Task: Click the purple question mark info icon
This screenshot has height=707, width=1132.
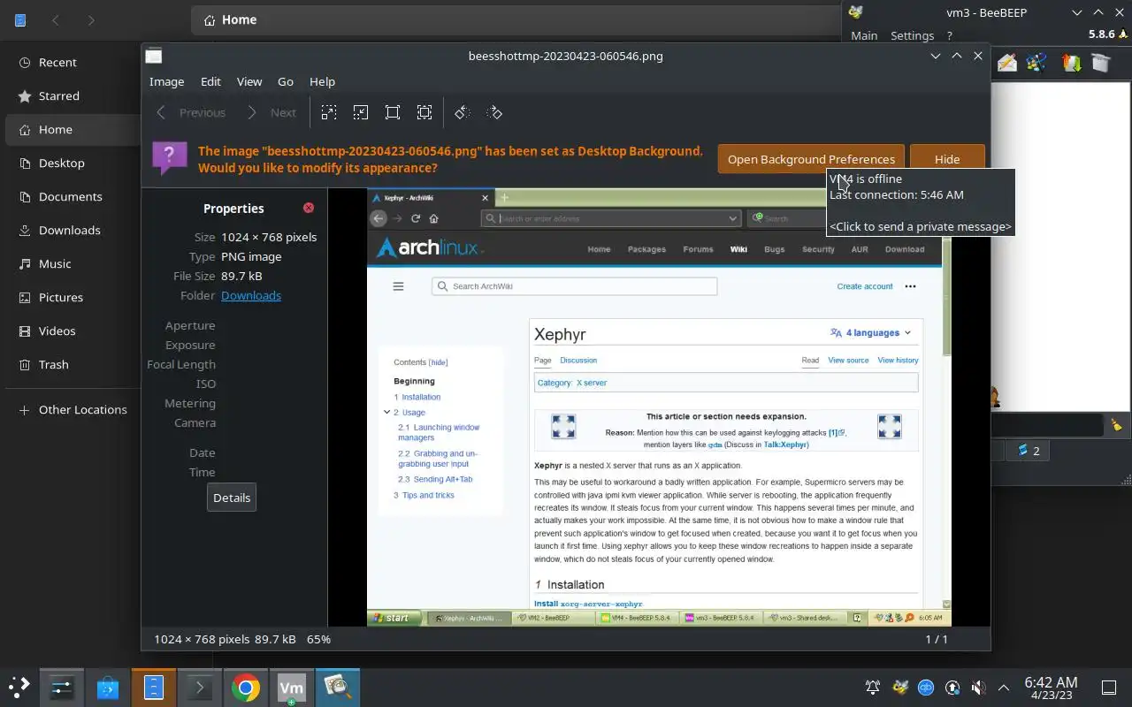Action: (x=170, y=158)
